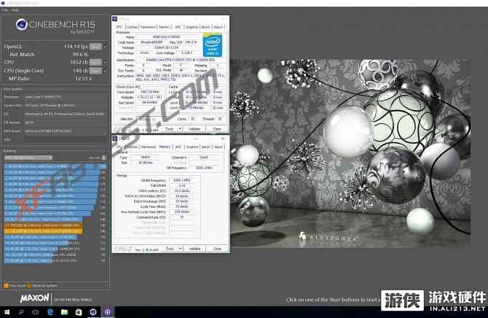Run the OpenGL benchmark
Screen dimensions: 488x318
click(95, 47)
